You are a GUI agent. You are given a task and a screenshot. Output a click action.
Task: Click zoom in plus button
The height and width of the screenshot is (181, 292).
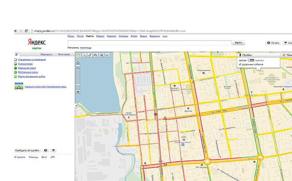click(x=78, y=91)
